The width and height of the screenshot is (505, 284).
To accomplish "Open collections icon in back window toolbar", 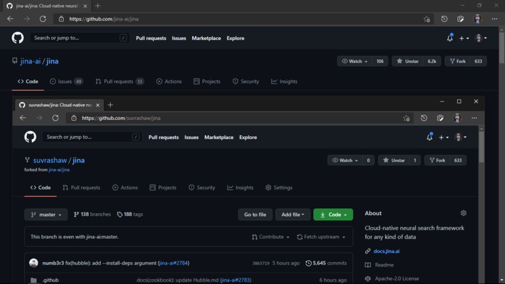I will click(x=461, y=19).
